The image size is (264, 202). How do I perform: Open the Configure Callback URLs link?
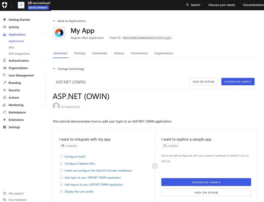pyautogui.click(x=80, y=163)
